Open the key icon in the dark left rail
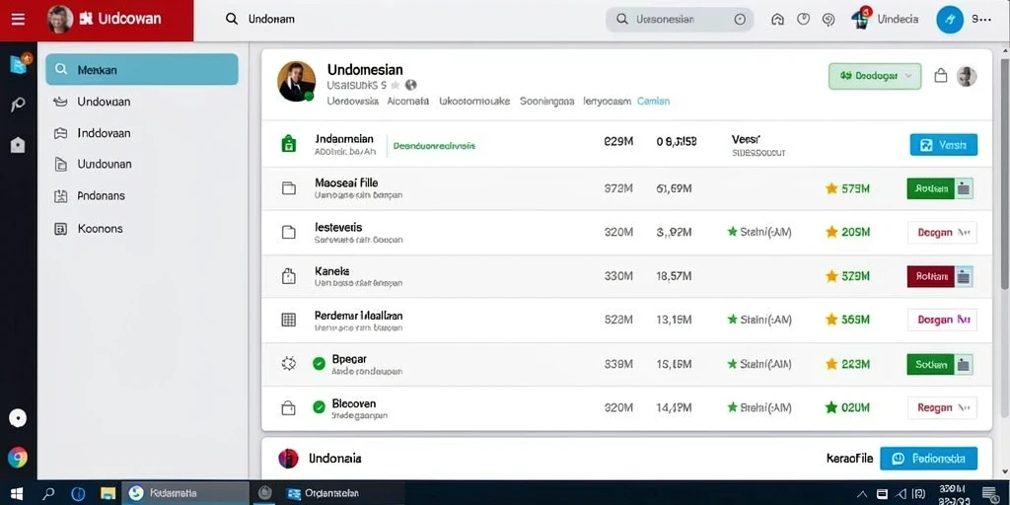Image resolution: width=1010 pixels, height=505 pixels. tap(18, 105)
